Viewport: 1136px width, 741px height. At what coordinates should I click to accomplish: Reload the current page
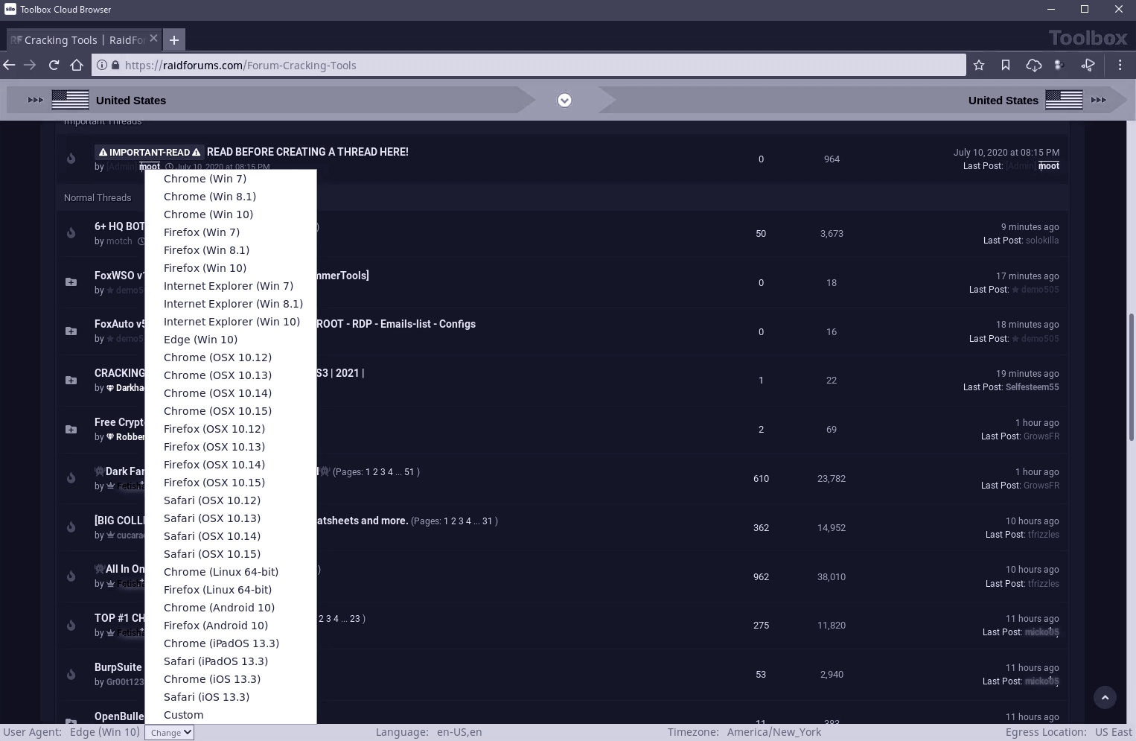point(54,66)
